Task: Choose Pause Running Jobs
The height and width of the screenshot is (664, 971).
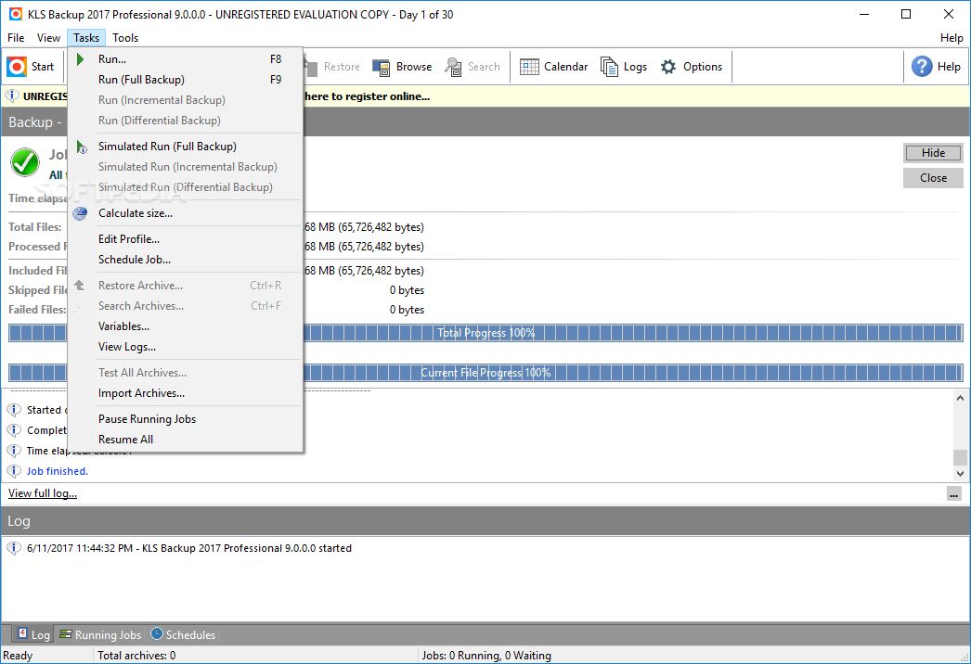Action: click(x=185, y=419)
